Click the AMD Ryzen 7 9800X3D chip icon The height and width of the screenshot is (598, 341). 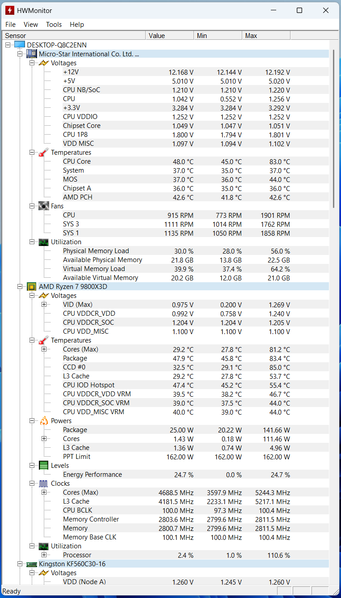point(32,286)
